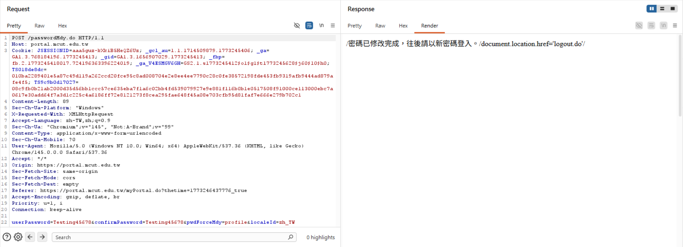Toggle hide non-printable characters icon in Request

pyautogui.click(x=297, y=25)
